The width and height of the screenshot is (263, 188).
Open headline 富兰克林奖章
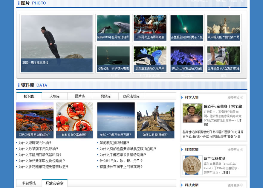(215, 159)
